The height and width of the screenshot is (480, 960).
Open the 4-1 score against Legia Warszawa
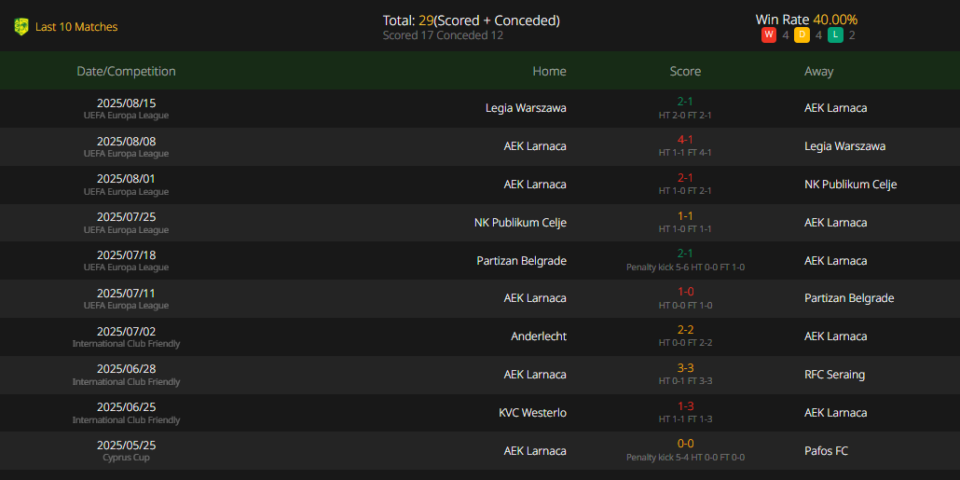click(x=685, y=140)
